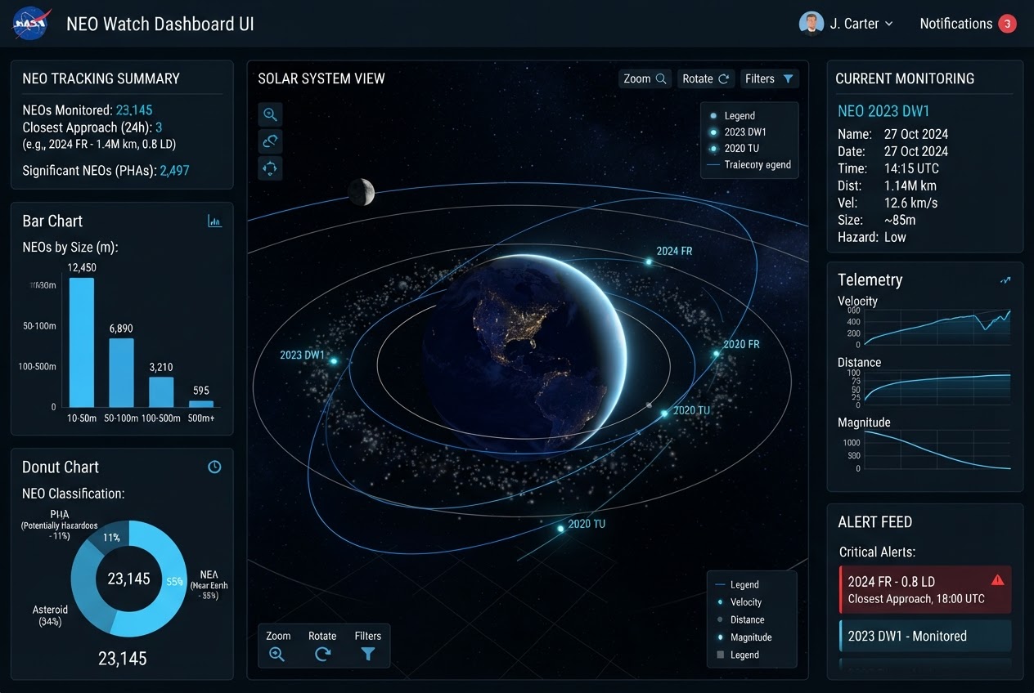The height and width of the screenshot is (693, 1034).
Task: Click the top Rotate button
Action: (x=705, y=78)
